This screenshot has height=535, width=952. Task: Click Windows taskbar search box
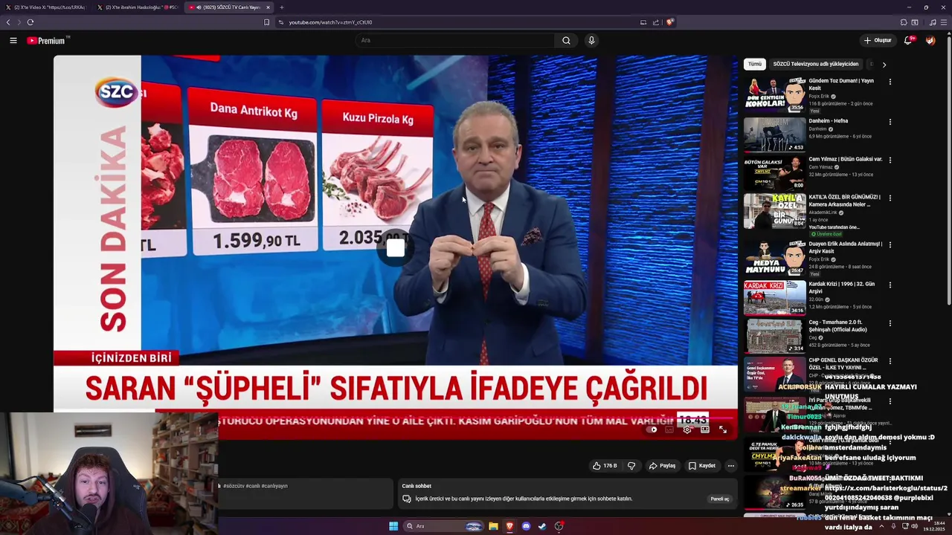click(443, 526)
